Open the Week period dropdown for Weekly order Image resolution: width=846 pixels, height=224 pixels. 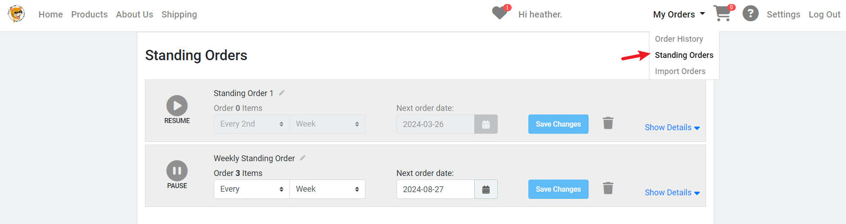(x=327, y=189)
